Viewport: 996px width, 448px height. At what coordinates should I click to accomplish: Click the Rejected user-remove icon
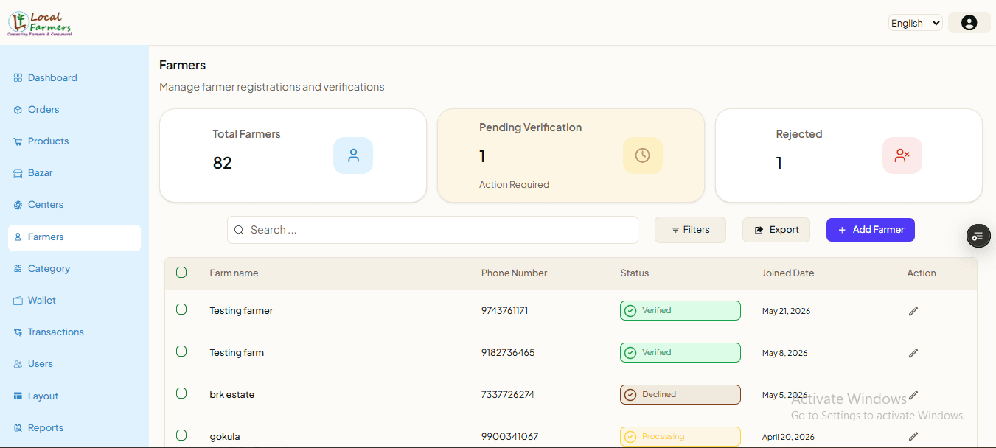click(x=902, y=155)
